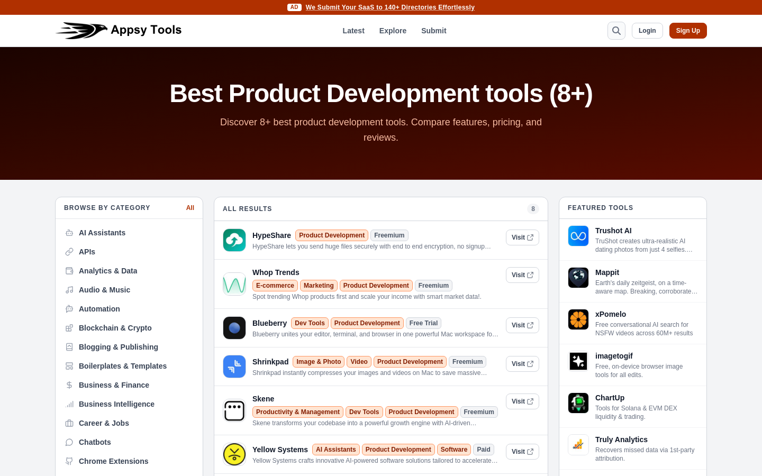This screenshot has width=762, height=476.
Task: Open the Latest nav item
Action: point(353,31)
